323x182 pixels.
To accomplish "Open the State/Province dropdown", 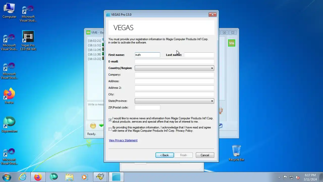I will click(174, 101).
